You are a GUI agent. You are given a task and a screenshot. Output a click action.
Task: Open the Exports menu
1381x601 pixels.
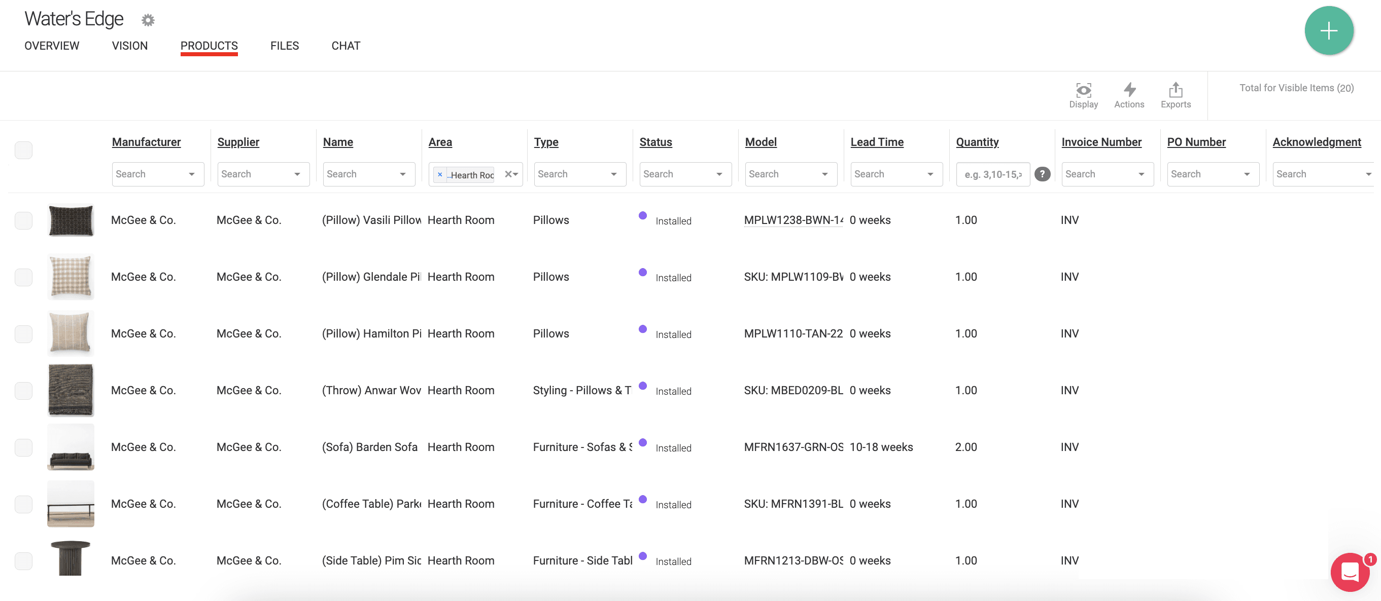(1175, 95)
